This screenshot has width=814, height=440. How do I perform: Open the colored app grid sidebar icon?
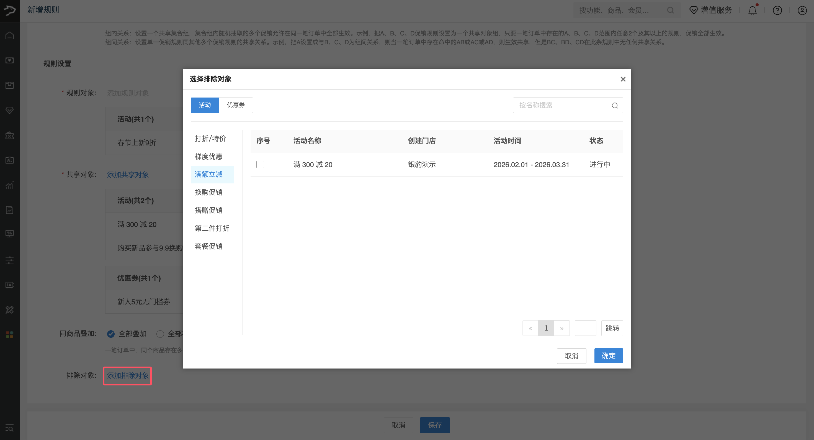tap(10, 334)
